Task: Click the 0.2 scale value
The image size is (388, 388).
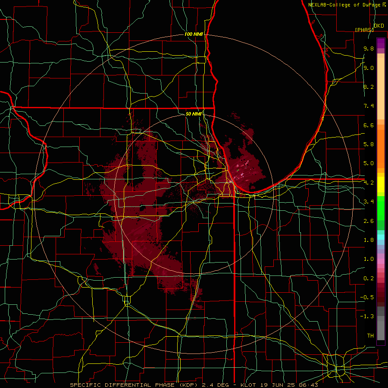Action: [x=369, y=278]
